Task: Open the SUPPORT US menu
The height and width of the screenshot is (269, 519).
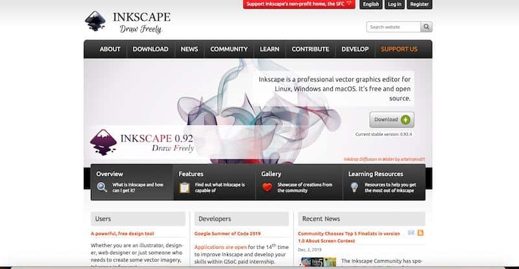Action: pos(399,49)
